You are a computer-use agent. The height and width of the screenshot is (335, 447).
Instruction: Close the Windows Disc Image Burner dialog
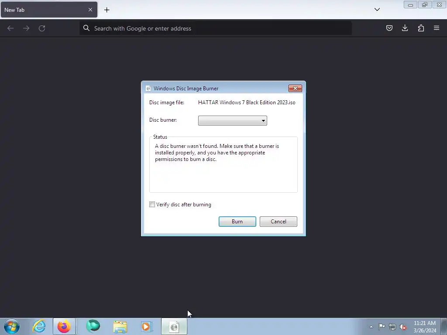295,88
